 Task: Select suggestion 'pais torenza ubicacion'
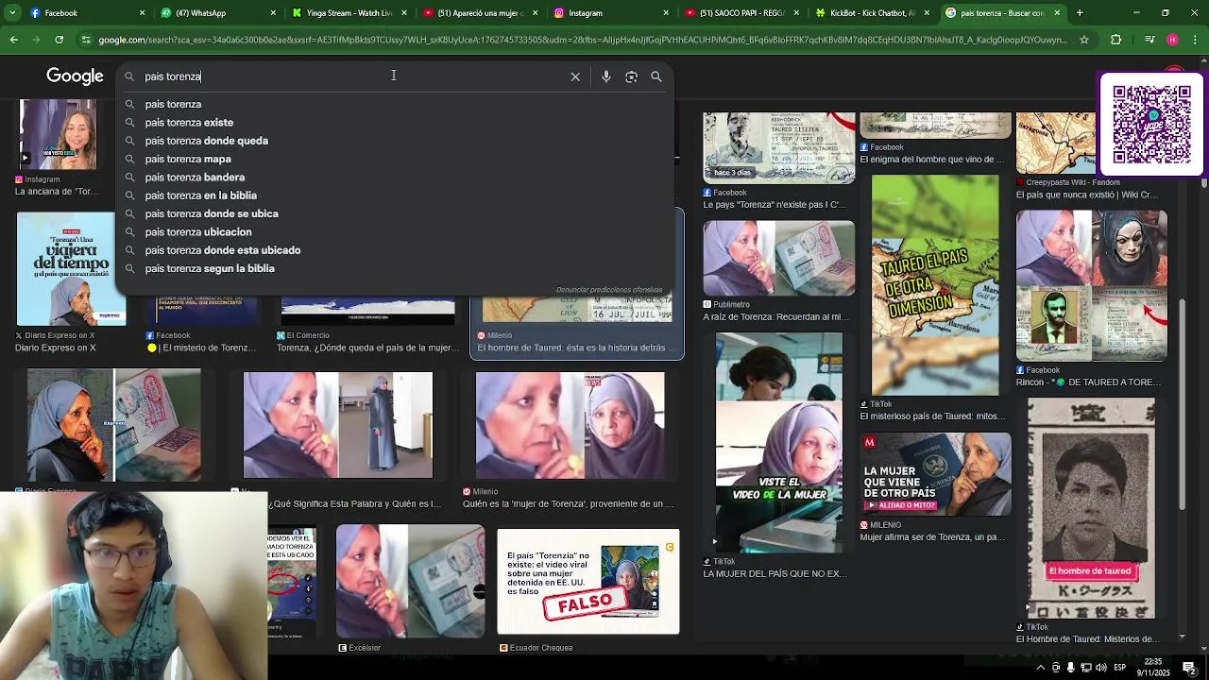pos(198,232)
